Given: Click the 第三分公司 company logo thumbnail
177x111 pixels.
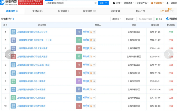Looking at the screenshot, I should (x=13, y=32).
